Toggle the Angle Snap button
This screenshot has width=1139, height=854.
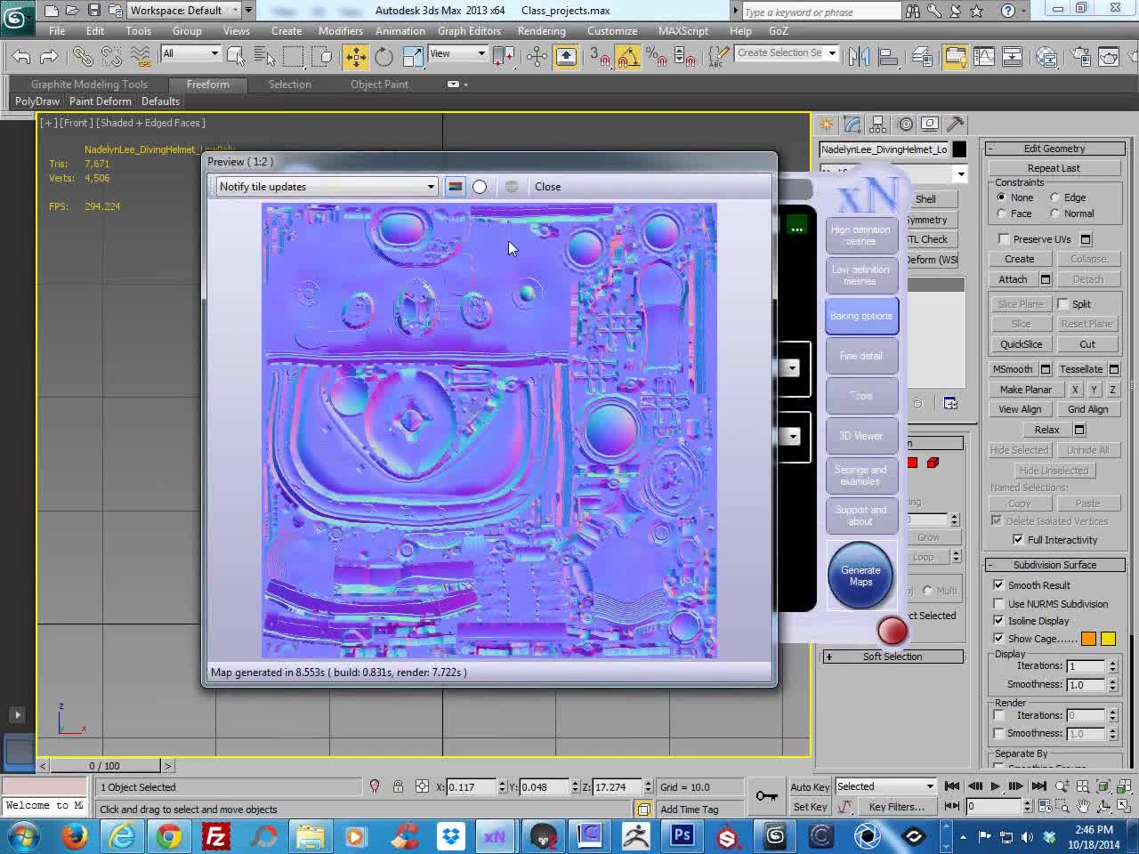point(628,57)
